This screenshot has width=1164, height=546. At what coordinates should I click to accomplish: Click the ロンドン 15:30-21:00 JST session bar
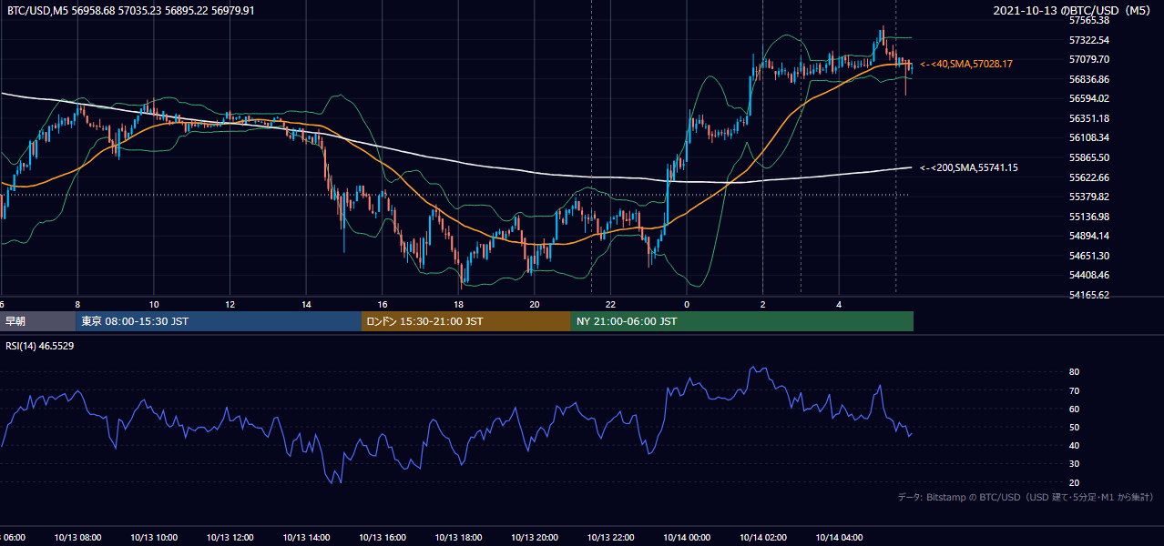click(x=466, y=321)
